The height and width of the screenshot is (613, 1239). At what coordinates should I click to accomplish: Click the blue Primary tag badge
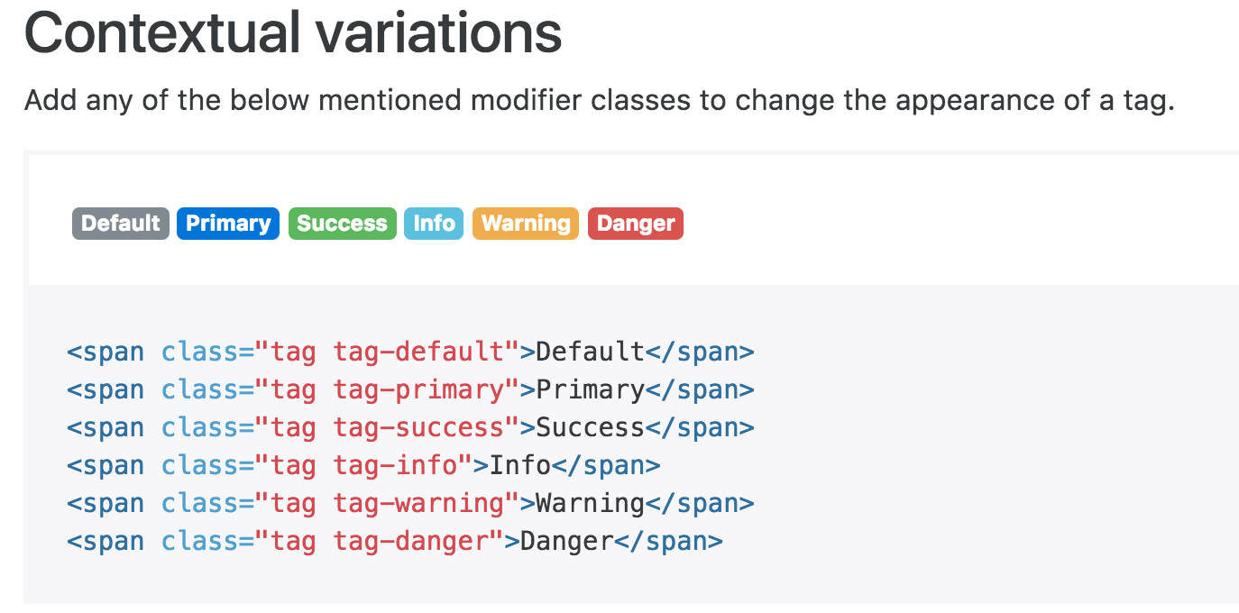[x=228, y=224]
